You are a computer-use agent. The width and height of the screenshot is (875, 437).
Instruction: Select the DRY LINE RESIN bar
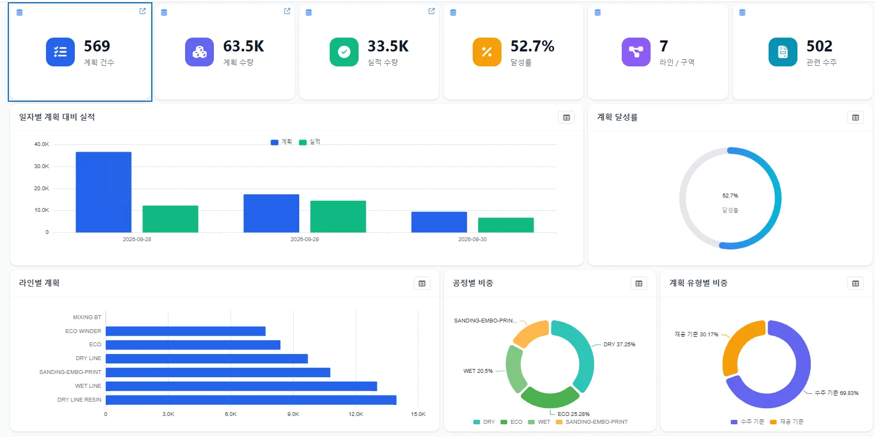pyautogui.click(x=251, y=400)
